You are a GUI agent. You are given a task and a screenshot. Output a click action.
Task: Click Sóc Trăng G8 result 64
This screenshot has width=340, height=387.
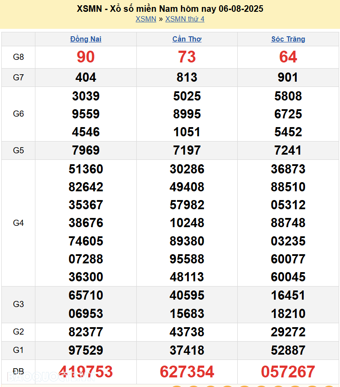[288, 57]
